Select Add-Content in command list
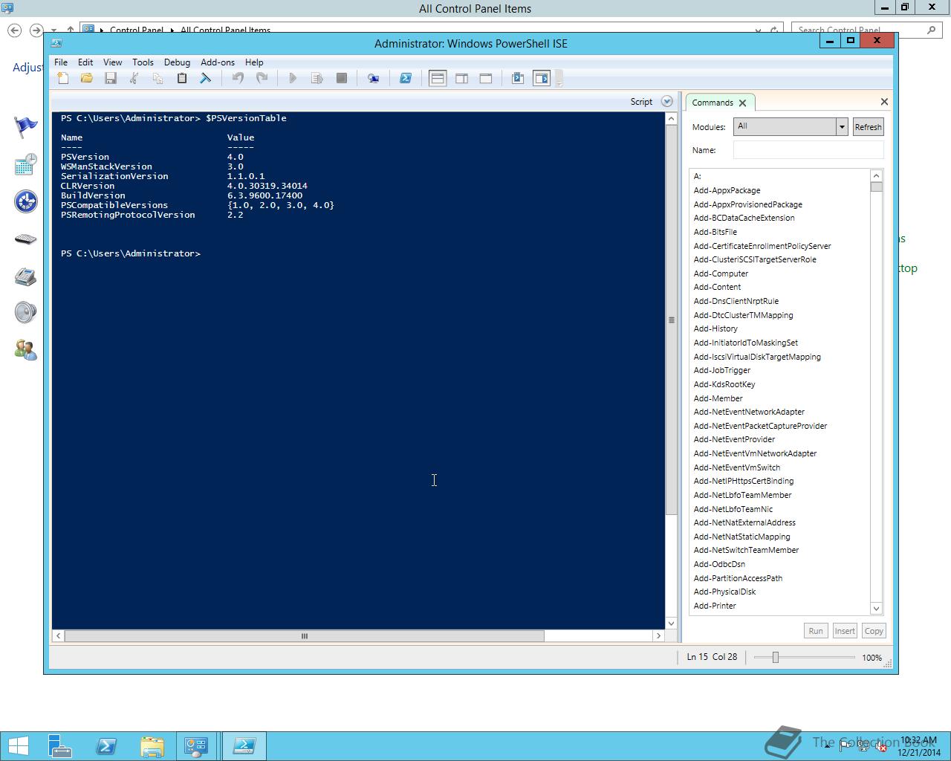Viewport: 951px width, 761px height. pos(717,287)
